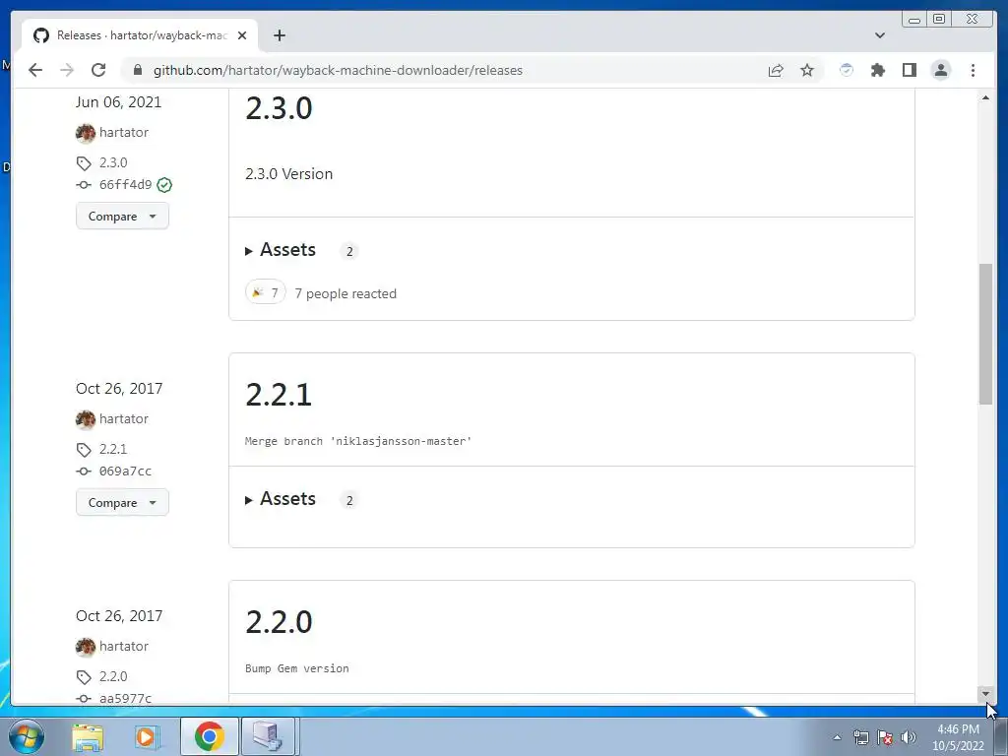Click the computer taskbar icon

[x=268, y=736]
